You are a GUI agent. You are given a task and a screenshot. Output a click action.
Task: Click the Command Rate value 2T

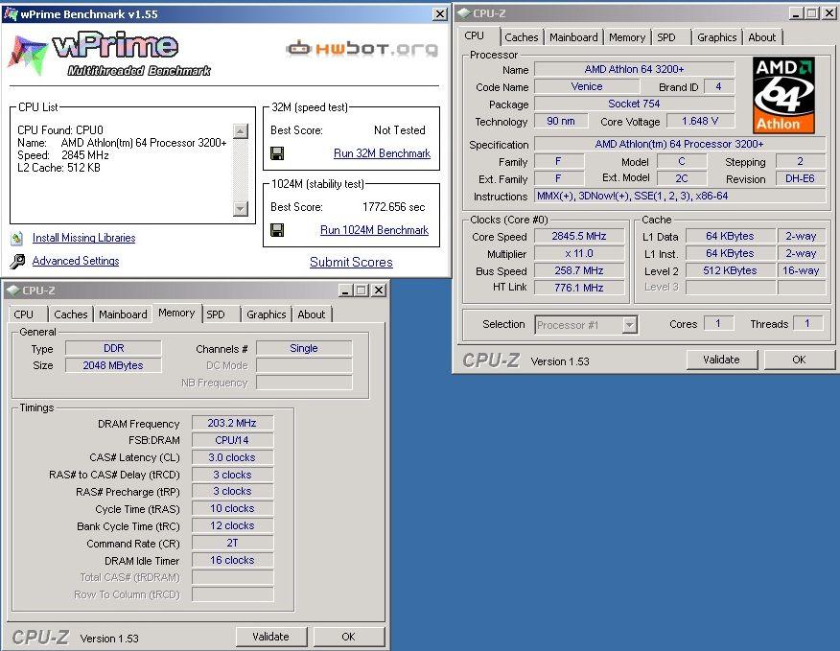point(232,543)
